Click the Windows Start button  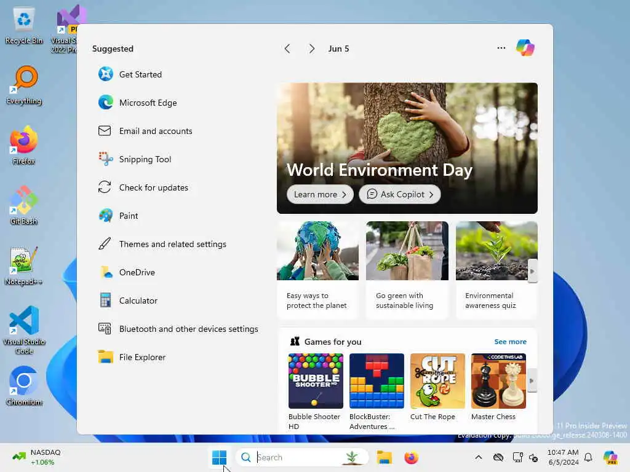(x=219, y=457)
